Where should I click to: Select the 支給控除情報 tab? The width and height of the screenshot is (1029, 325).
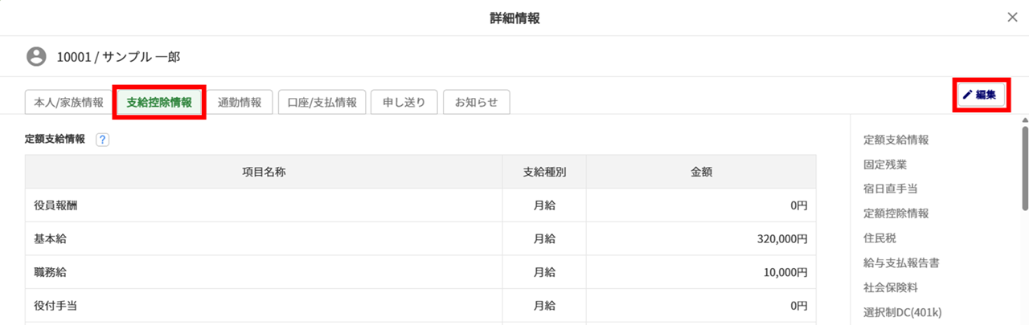coord(159,103)
